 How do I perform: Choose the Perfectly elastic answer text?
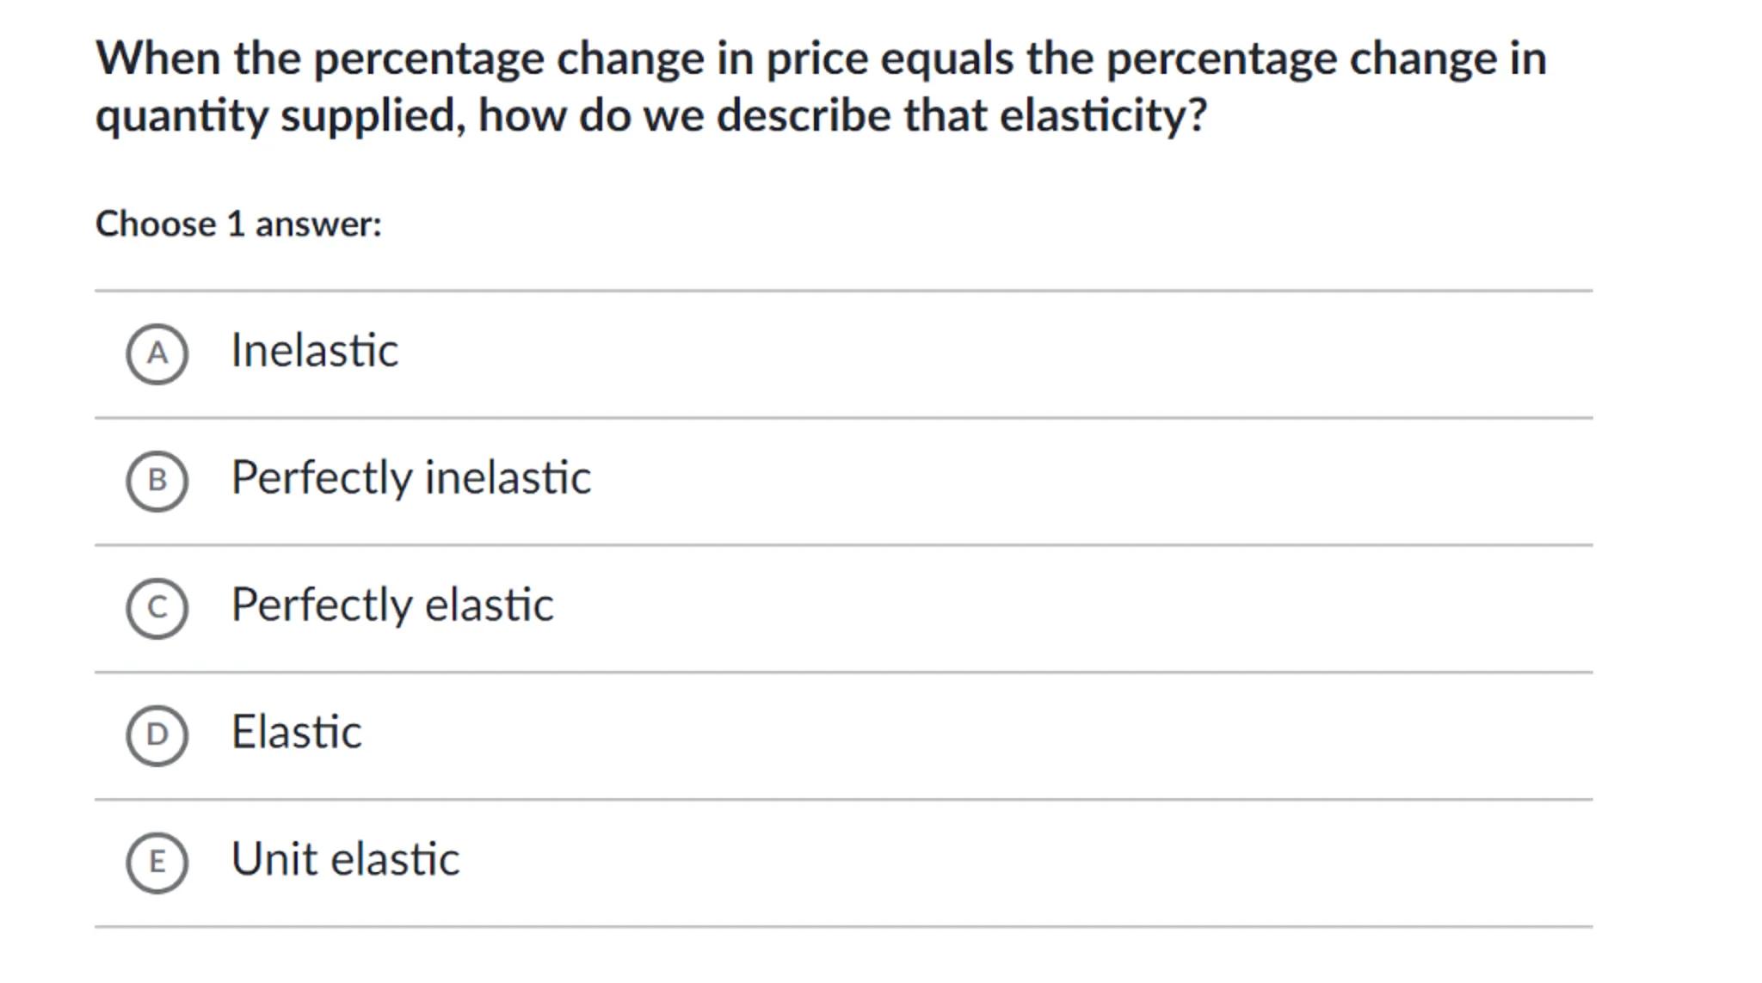(391, 605)
